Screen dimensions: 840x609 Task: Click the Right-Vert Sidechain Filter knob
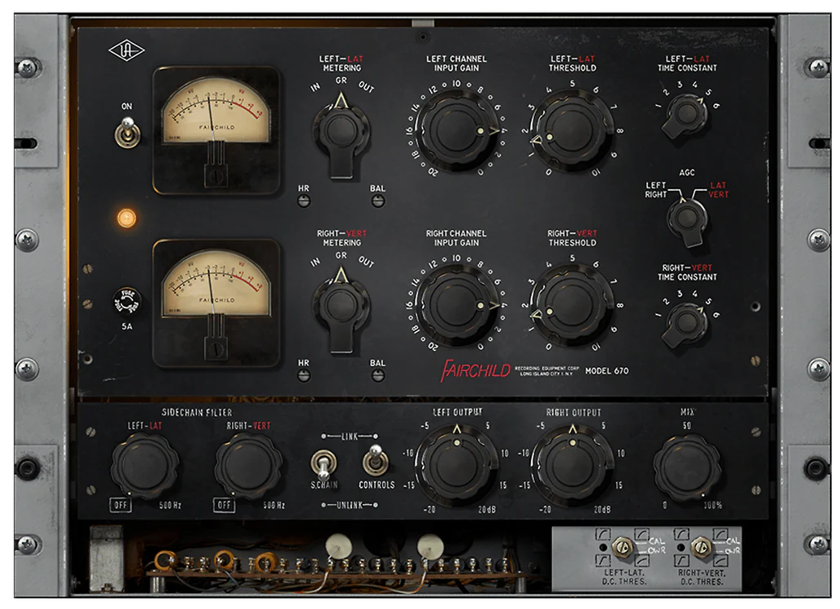[x=248, y=467]
